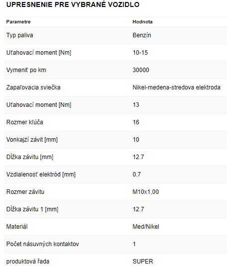This screenshot has height=266, width=227.
Task: Select the 'Parametre' column header
Action: (18, 22)
